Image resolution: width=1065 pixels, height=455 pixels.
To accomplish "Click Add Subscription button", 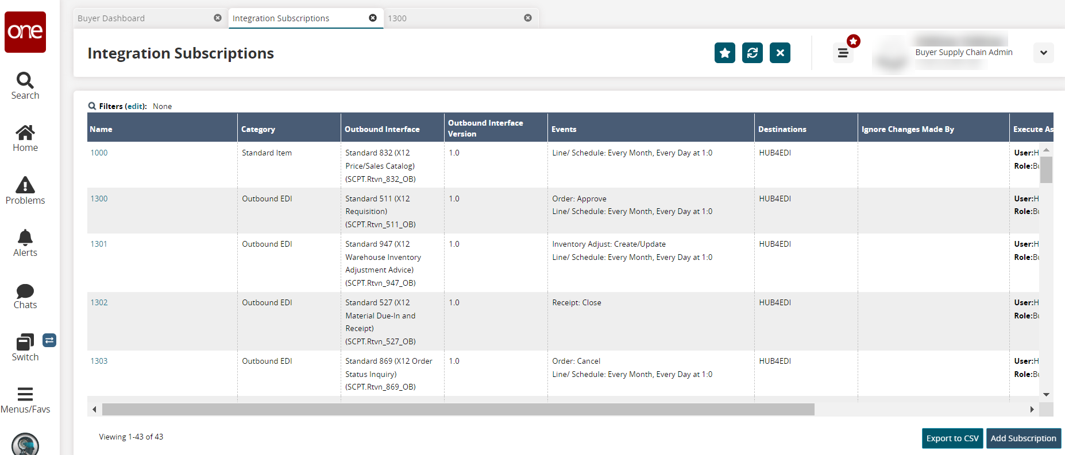I will [1024, 438].
